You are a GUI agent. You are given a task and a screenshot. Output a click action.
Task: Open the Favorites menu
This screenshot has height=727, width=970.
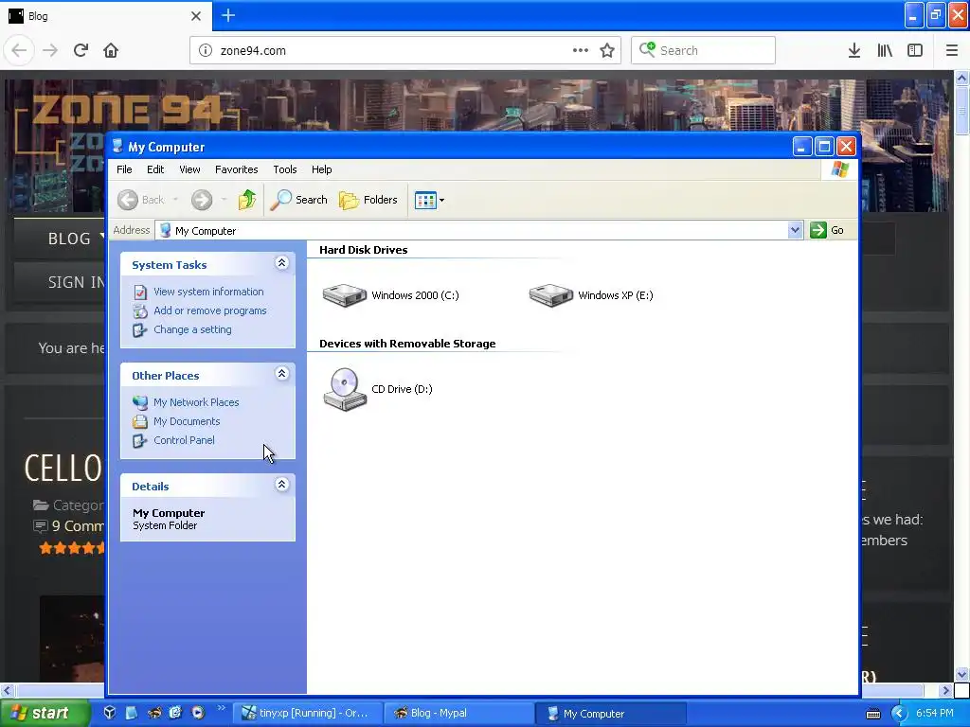236,169
